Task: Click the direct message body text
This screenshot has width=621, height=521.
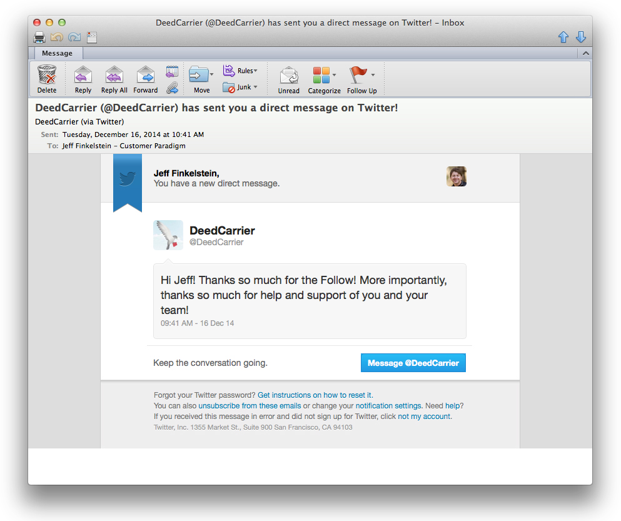Action: click(x=303, y=295)
